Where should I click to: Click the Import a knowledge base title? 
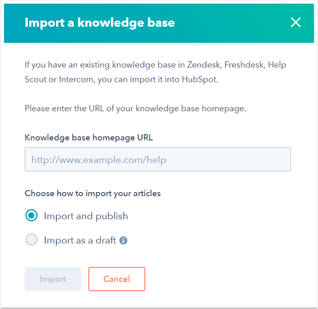[99, 22]
